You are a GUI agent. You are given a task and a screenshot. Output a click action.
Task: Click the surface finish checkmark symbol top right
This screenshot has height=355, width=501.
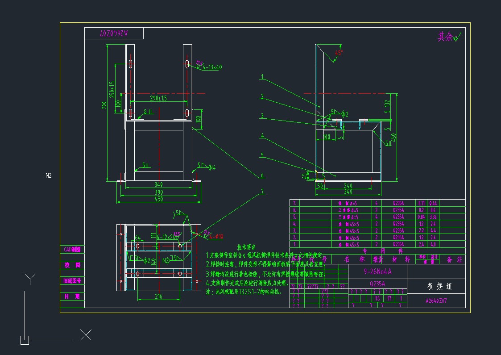point(456,38)
